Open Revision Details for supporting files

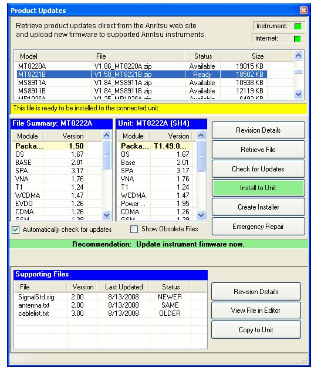coord(256,292)
